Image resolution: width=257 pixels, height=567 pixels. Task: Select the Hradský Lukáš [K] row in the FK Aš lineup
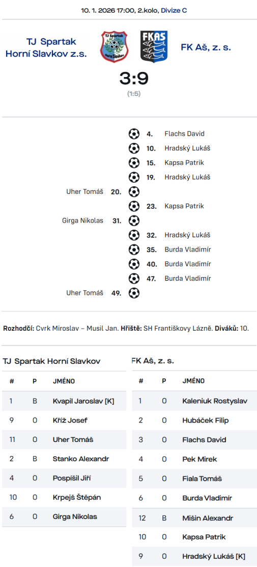pyautogui.click(x=194, y=556)
